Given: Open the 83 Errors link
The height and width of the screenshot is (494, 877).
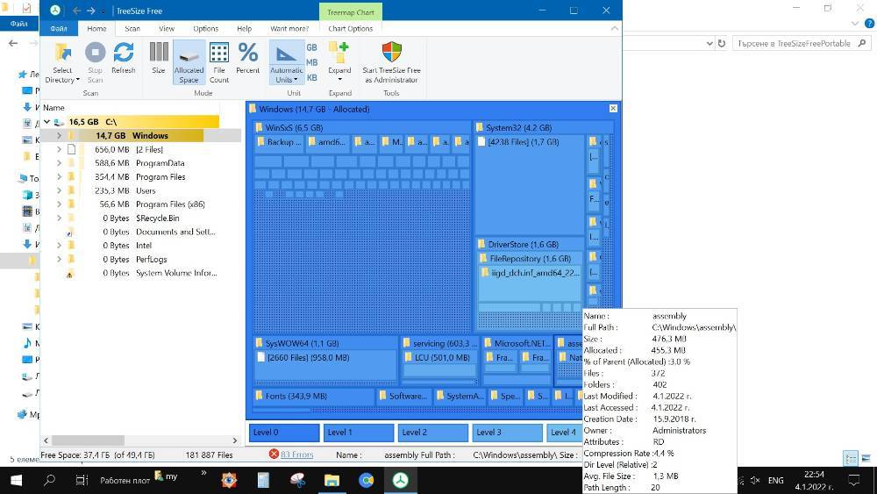Looking at the screenshot, I should tap(296, 455).
